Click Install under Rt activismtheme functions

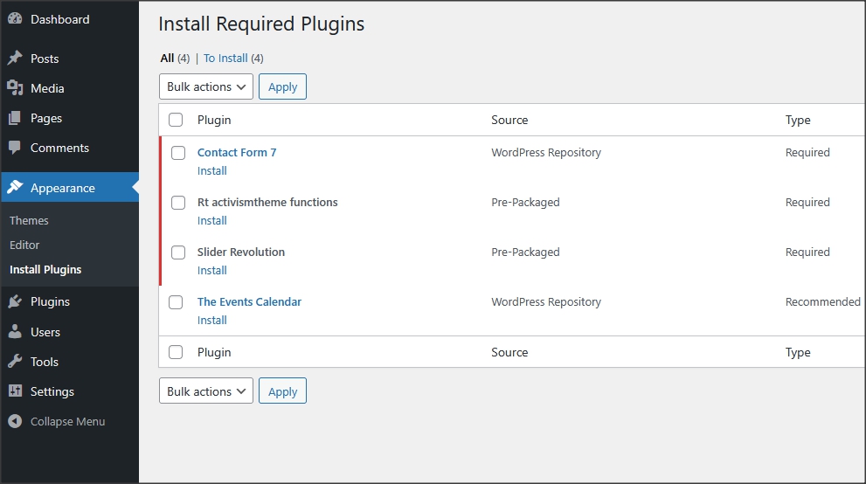[x=212, y=220]
